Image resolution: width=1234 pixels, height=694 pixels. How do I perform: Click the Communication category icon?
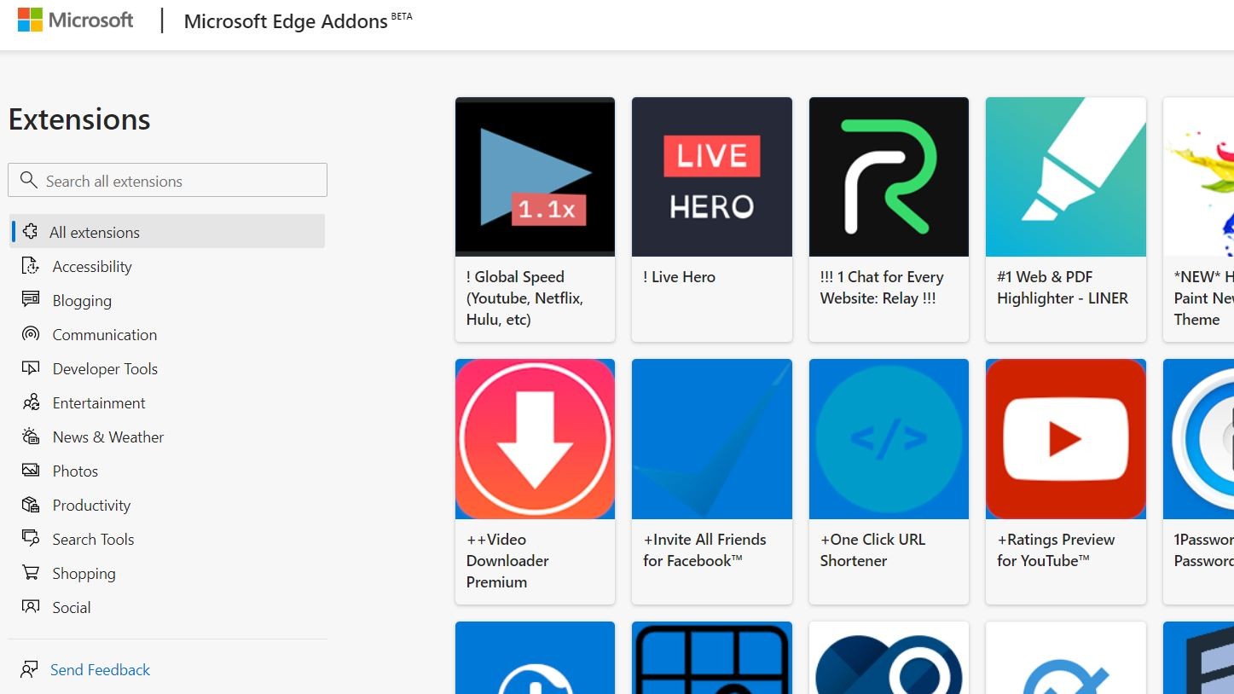tap(31, 334)
